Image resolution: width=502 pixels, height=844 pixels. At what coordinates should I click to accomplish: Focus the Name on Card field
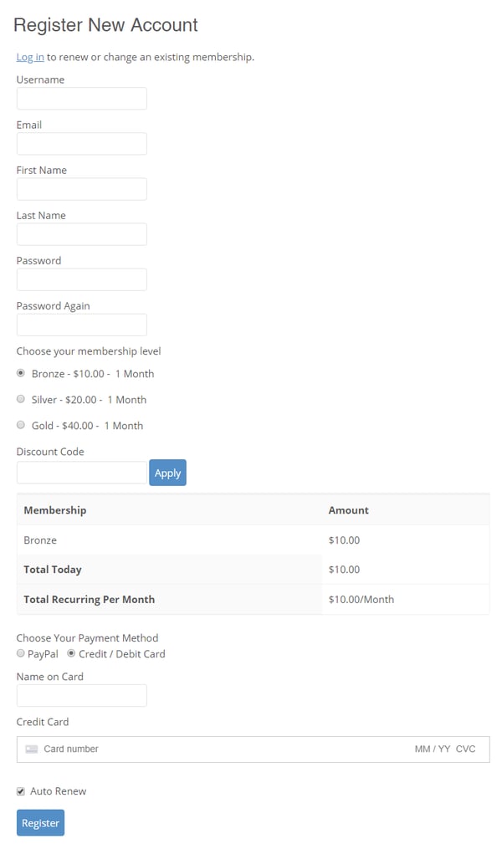(x=81, y=695)
